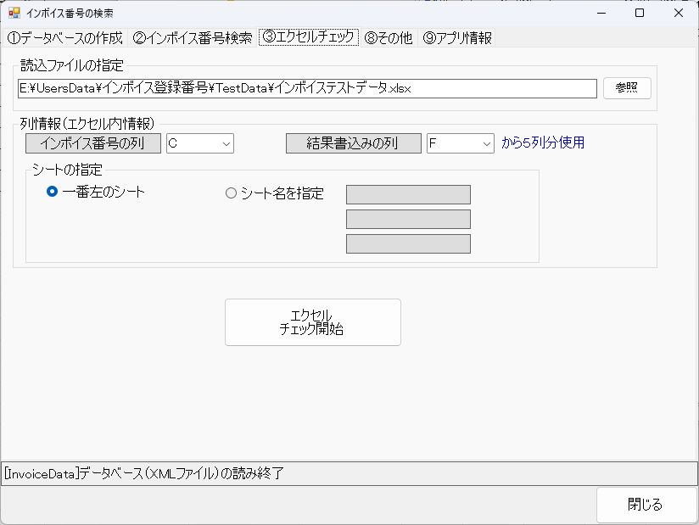The width and height of the screenshot is (699, 525).
Task: Open the ①データベースの作成 tab
Action: pos(65,38)
